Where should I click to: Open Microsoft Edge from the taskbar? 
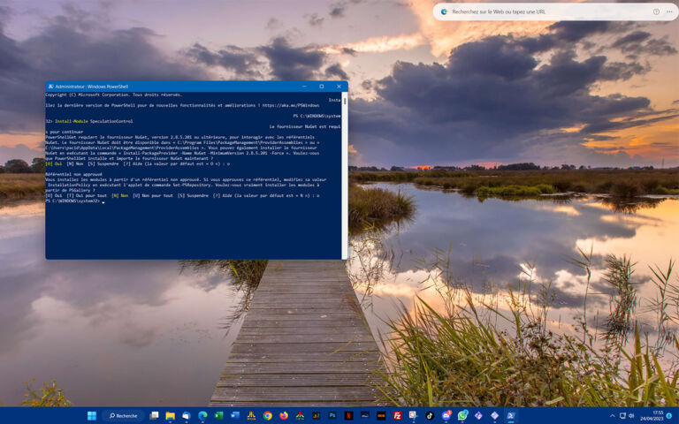[202, 416]
